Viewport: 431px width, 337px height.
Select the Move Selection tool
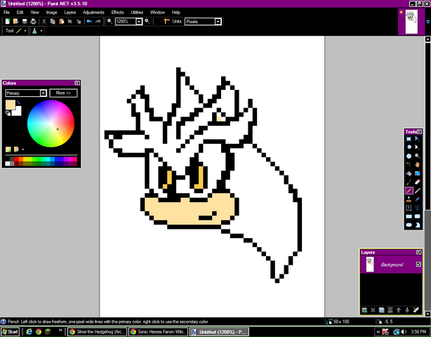click(x=417, y=147)
